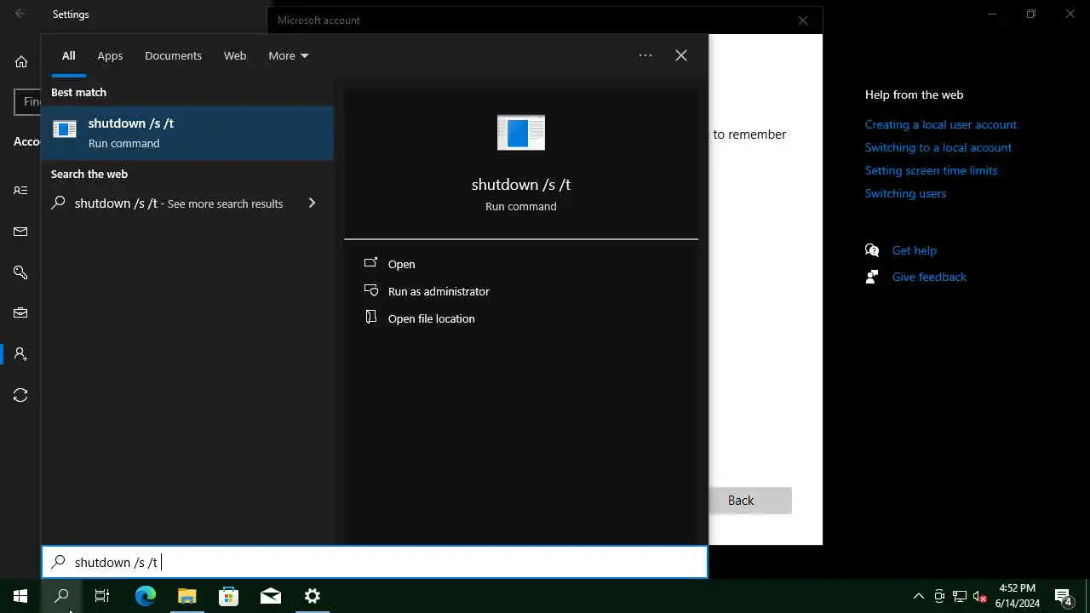Click the Find a setting search box
This screenshot has height=613, width=1090.
pos(27,101)
